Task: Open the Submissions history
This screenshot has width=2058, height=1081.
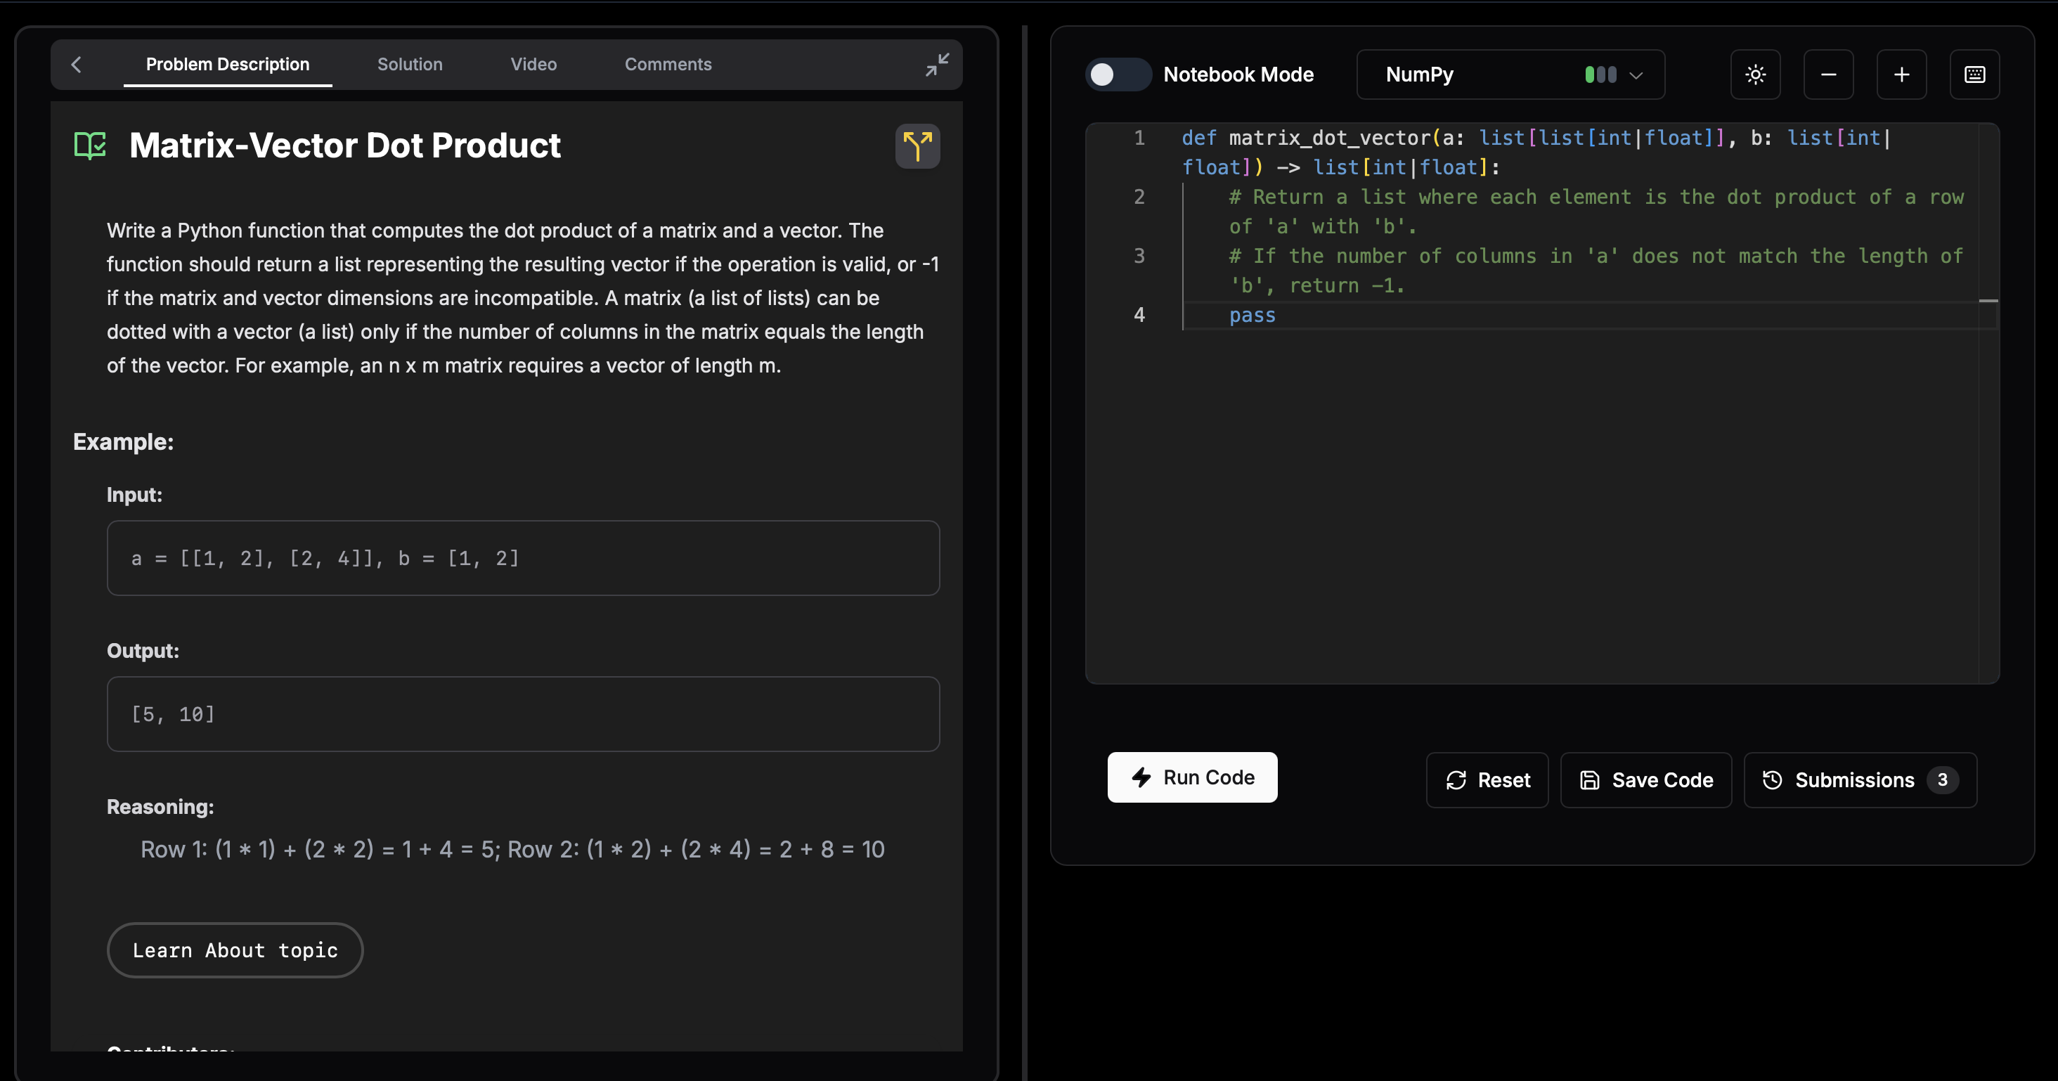Action: [x=1860, y=781]
